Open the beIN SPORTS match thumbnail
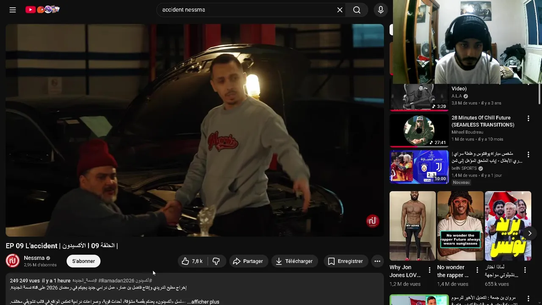This screenshot has height=305, width=542. click(419, 166)
